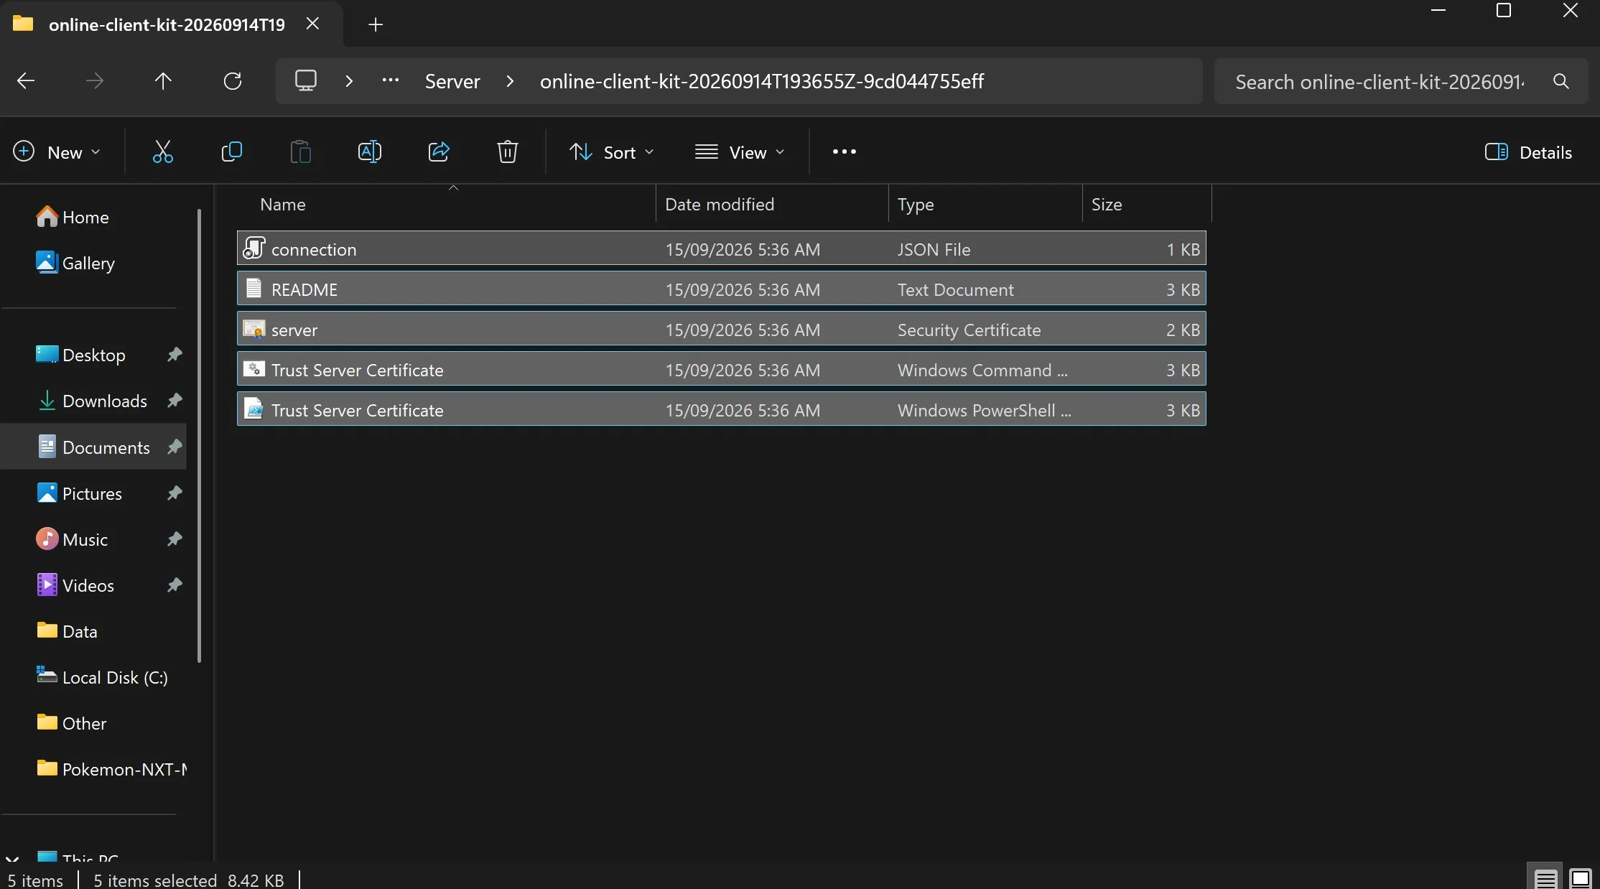This screenshot has width=1600, height=889.
Task: Open the New dropdown menu
Action: pyautogui.click(x=57, y=152)
